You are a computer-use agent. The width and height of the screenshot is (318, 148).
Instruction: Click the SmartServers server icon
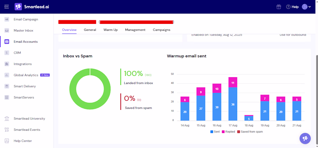(7, 97)
